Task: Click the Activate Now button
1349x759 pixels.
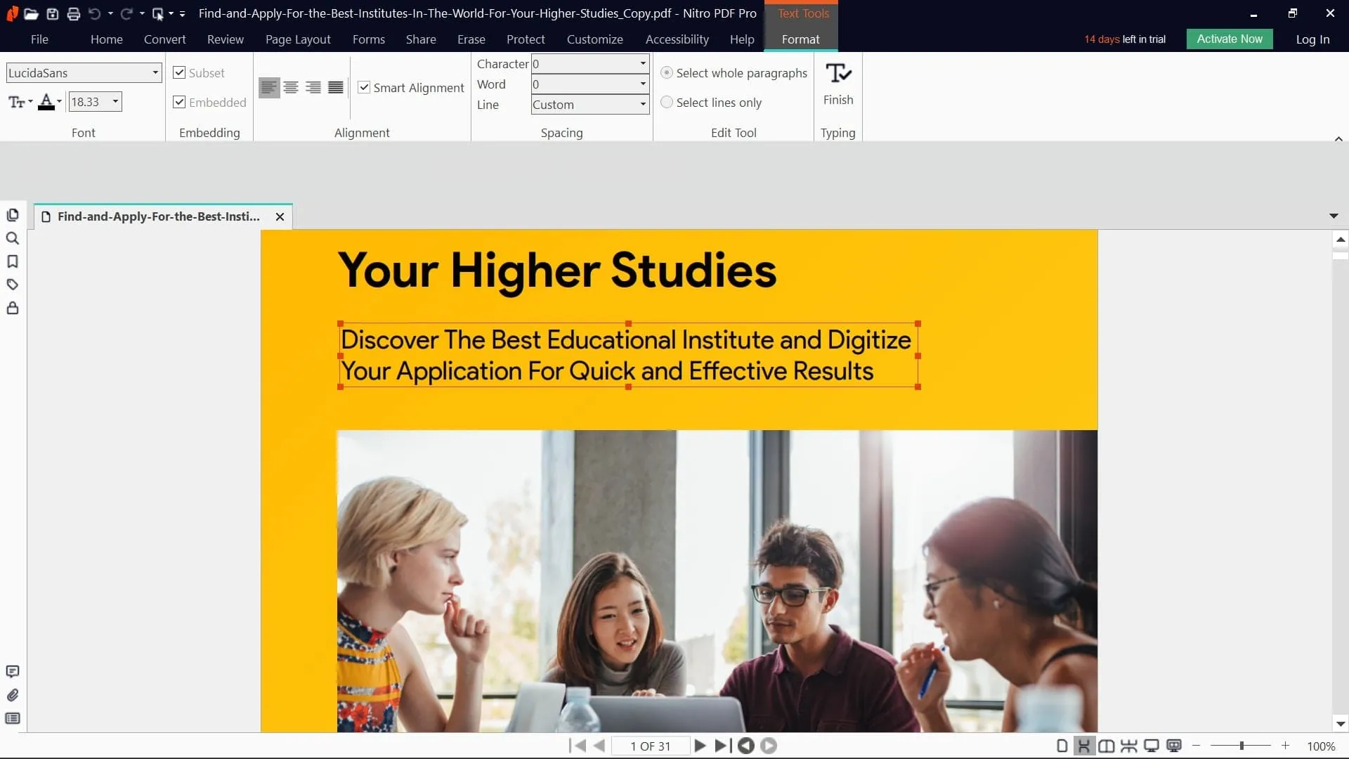Action: pos(1230,39)
